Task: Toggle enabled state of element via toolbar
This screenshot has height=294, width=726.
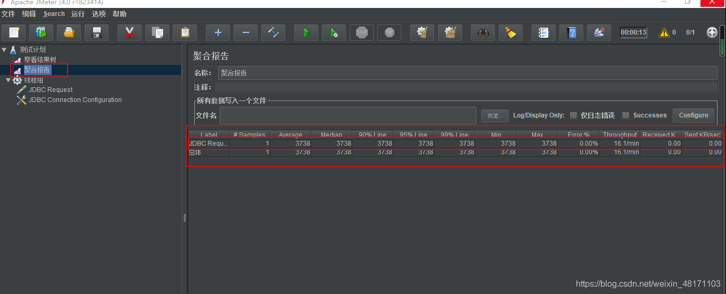Action: [x=273, y=33]
